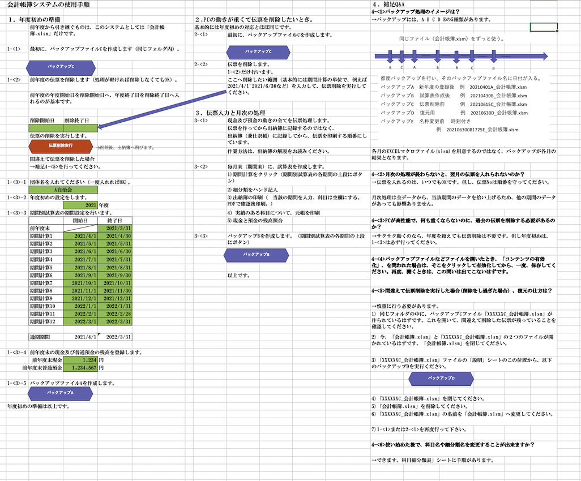Select the 期間計算12 end date 2022/3/31
581x481 pixels.
click(115, 321)
